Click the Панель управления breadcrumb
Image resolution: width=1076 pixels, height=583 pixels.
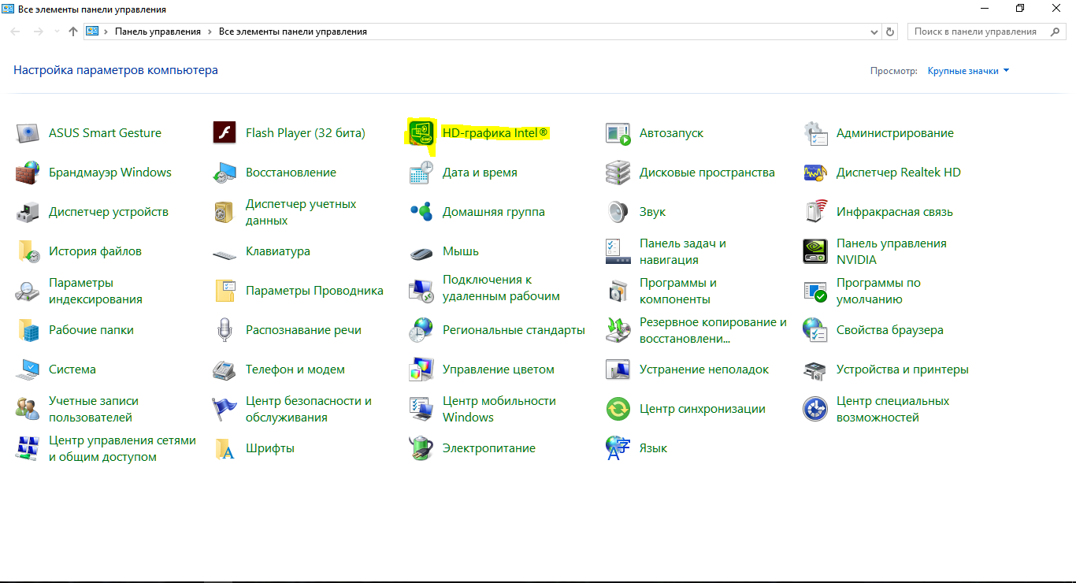click(158, 32)
